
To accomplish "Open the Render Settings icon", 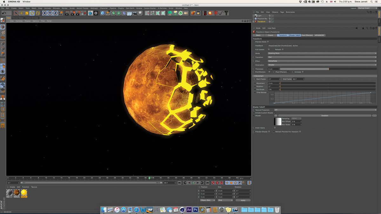I will (95, 13).
